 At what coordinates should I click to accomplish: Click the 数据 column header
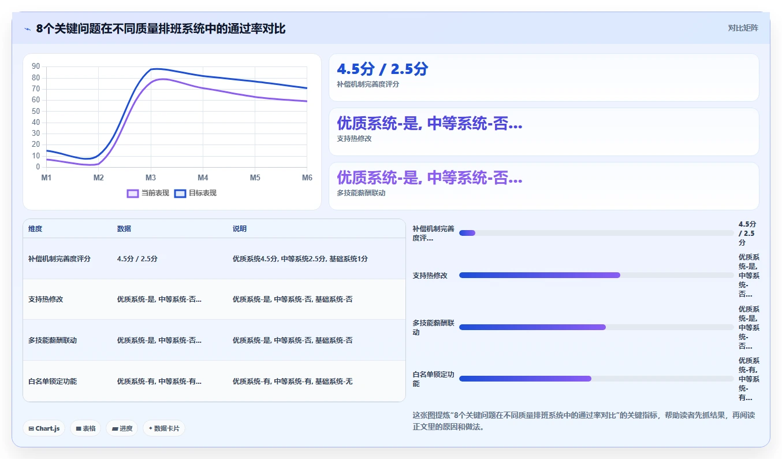point(124,229)
